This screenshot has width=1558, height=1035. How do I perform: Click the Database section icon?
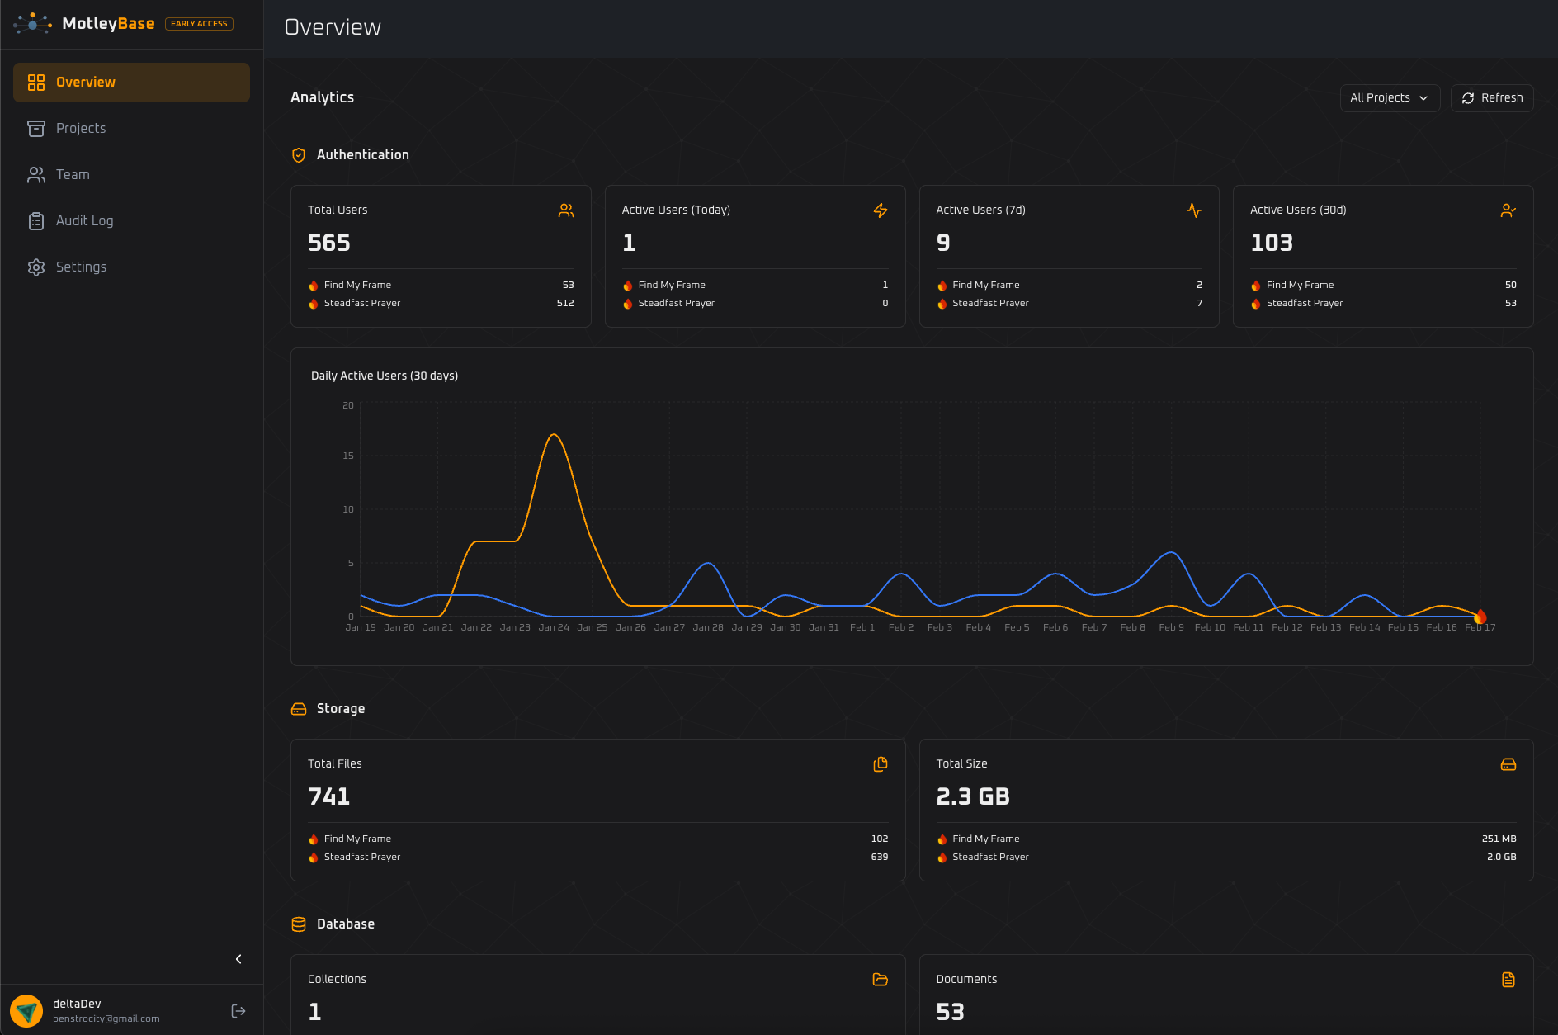coord(298,924)
